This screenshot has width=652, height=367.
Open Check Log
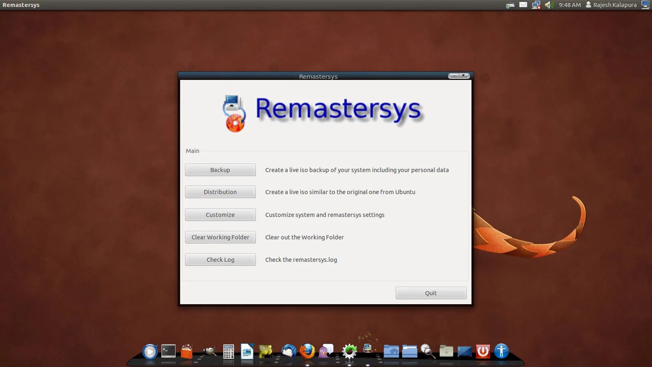coord(220,260)
